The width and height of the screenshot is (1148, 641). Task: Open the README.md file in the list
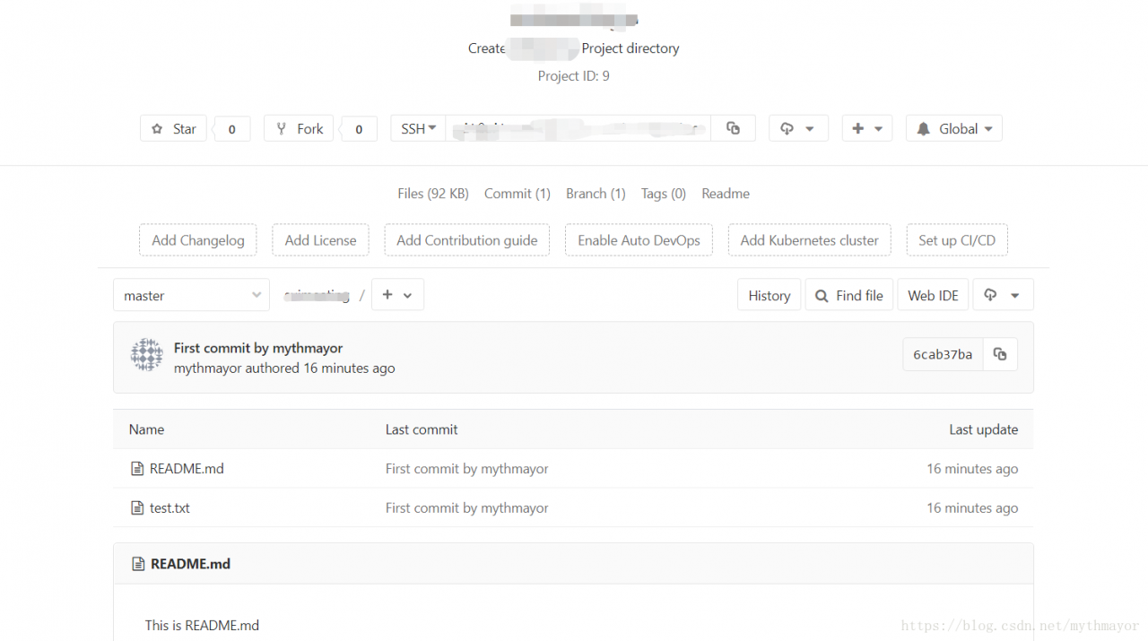click(187, 469)
